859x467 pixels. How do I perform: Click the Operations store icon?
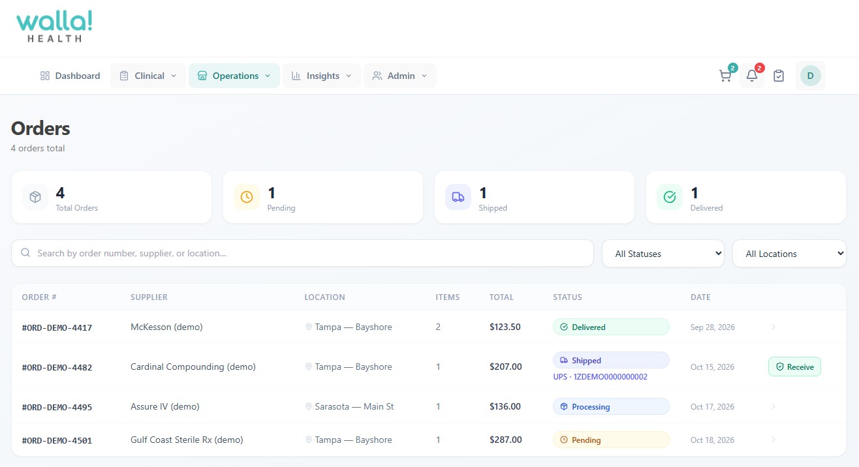[202, 76]
